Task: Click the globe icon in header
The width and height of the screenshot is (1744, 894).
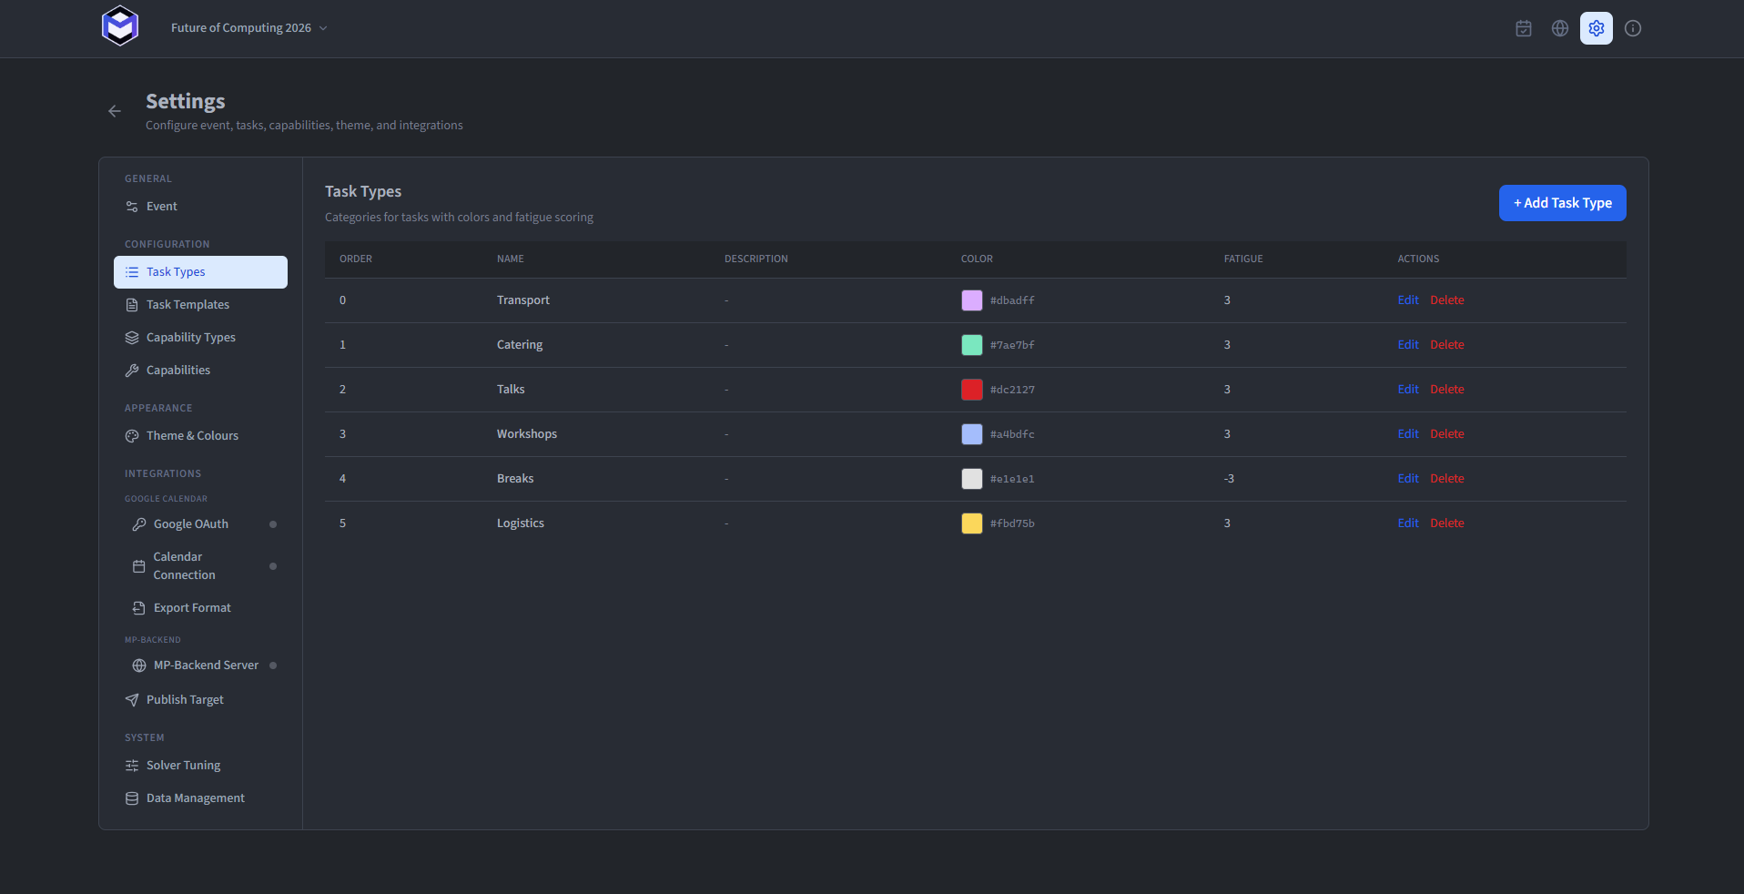Action: 1560,28
